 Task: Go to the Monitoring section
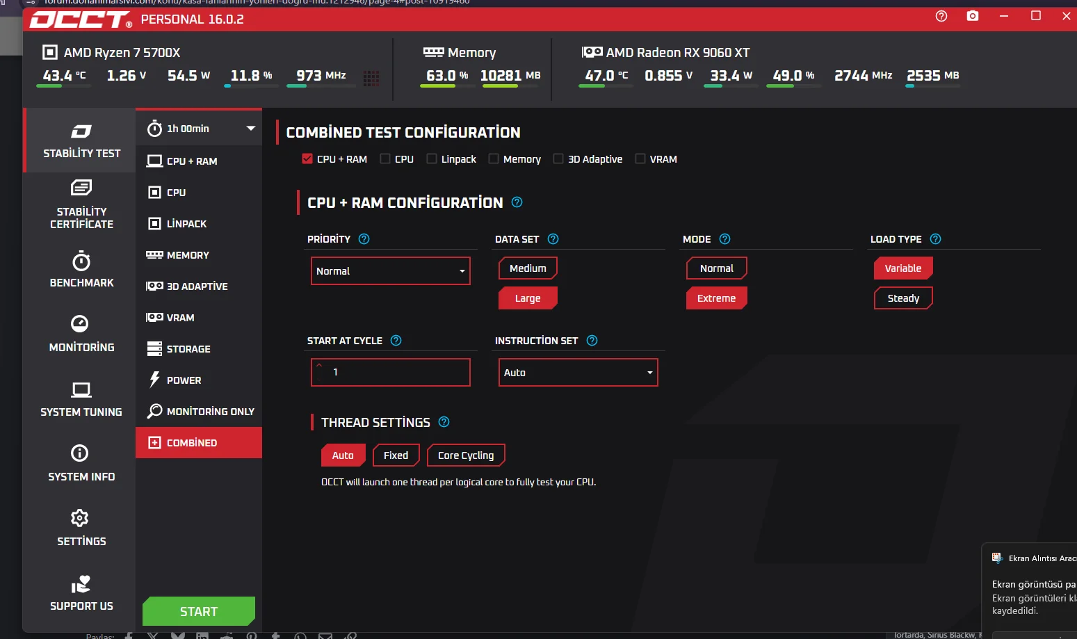tap(81, 334)
